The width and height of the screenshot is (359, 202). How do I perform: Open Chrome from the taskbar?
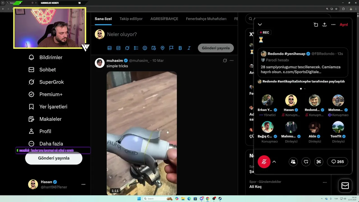[208, 199]
